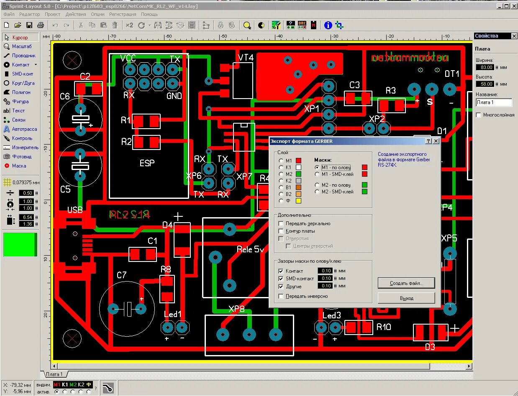Click the red M macro toolbar icon
Screen dimensions: 518x396
tap(314, 25)
